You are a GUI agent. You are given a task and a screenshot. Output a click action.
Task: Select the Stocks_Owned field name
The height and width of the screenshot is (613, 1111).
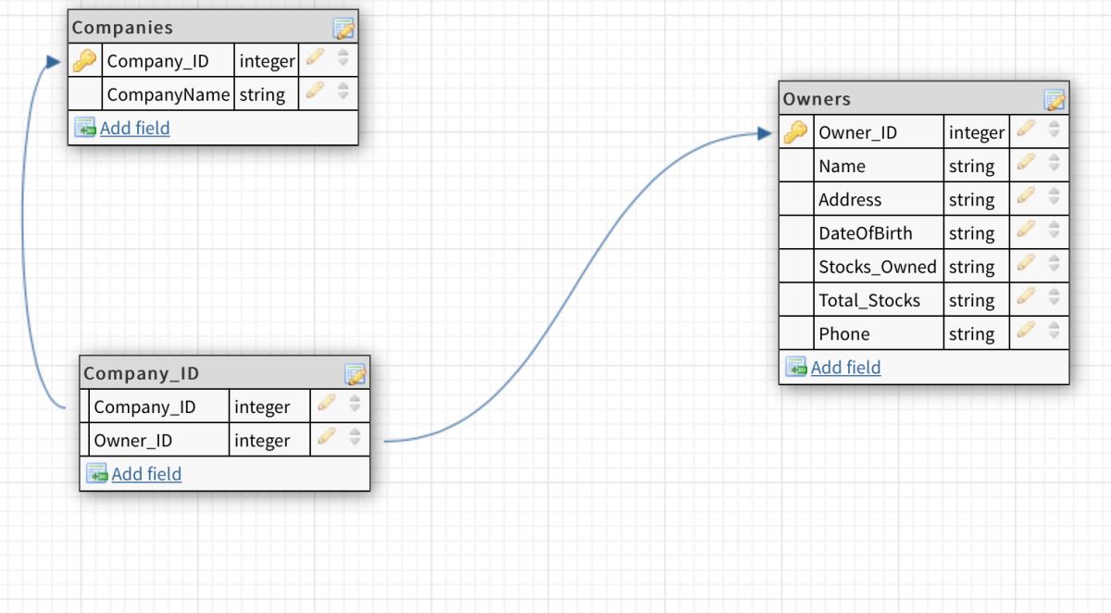878,267
